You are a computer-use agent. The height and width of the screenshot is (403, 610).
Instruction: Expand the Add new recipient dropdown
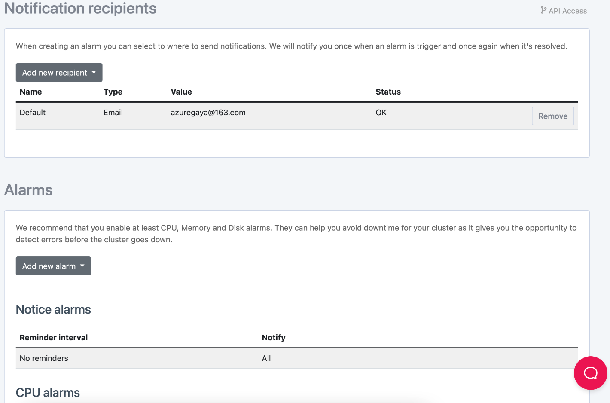[x=55, y=73]
